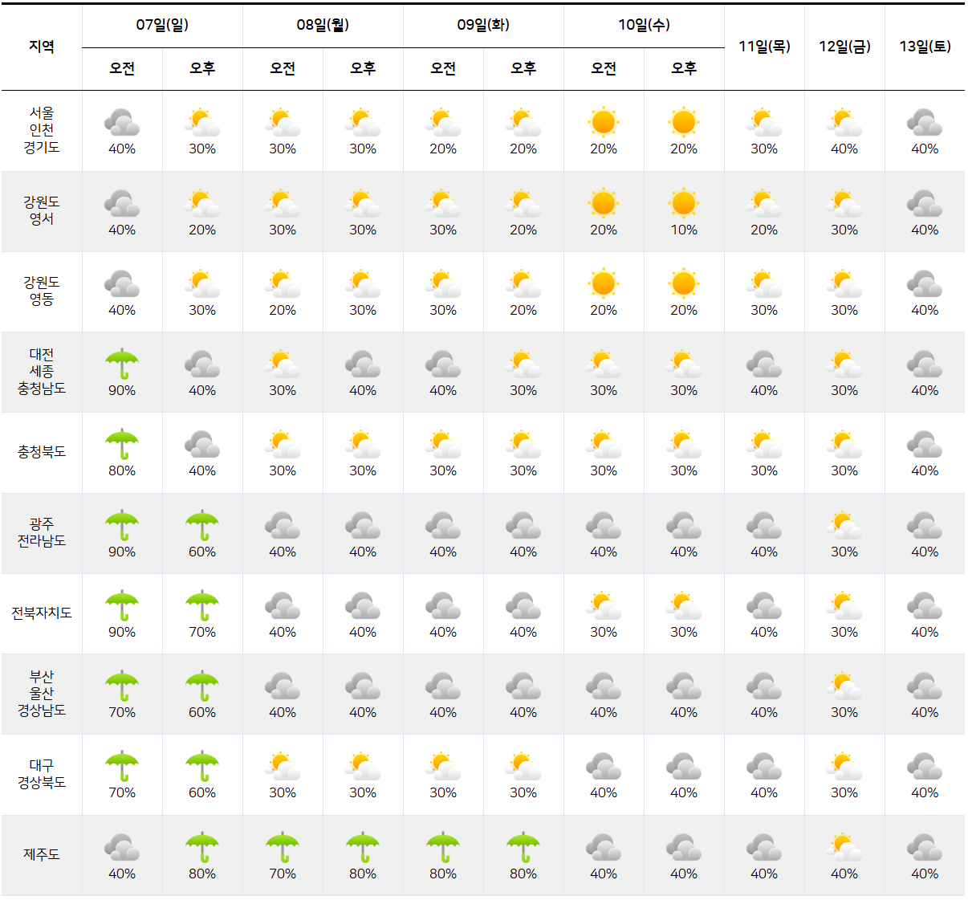The image size is (968, 900).
Task: Click the 20% value for 강원도 영서 11일(목)
Action: [764, 230]
